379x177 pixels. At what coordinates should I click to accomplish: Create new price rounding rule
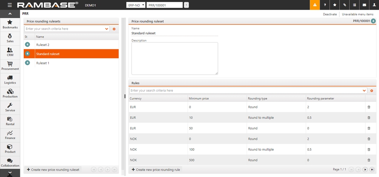click(x=156, y=170)
